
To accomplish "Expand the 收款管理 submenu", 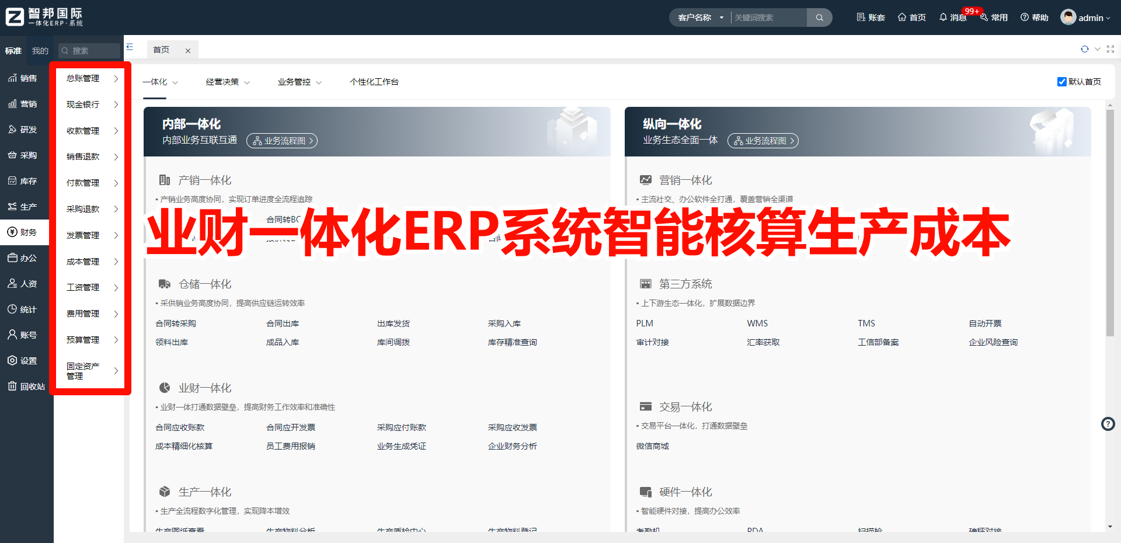I will [x=91, y=131].
